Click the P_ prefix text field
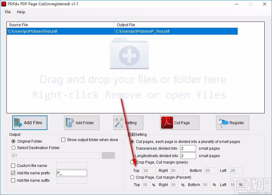Image resolution: width=272 pixels, height=195 pixels. pyautogui.click(x=72, y=173)
